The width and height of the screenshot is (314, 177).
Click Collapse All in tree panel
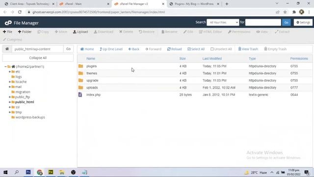coord(38,58)
